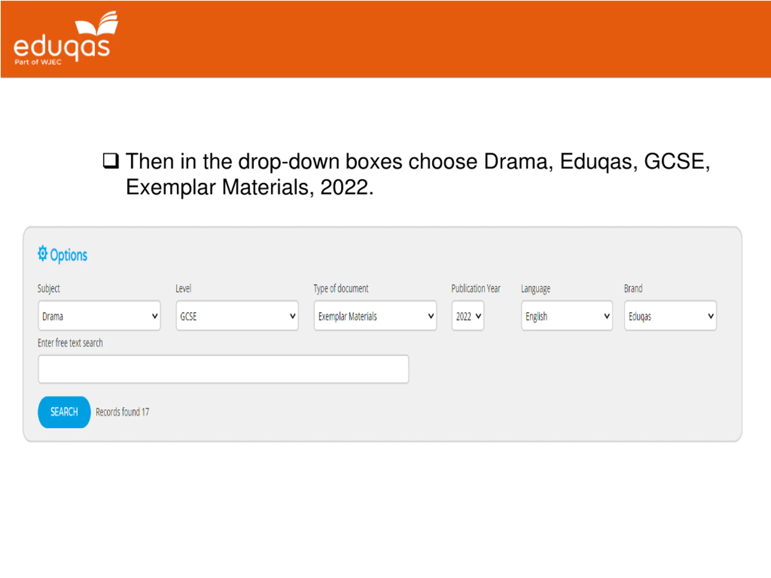Click the 'Records found 17' text

pyautogui.click(x=122, y=412)
